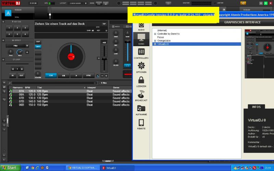Open the Remote device page

point(141,123)
